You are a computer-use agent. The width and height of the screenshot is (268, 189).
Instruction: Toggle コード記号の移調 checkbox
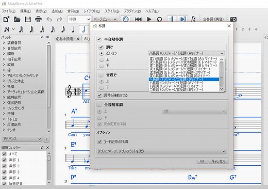(99, 141)
